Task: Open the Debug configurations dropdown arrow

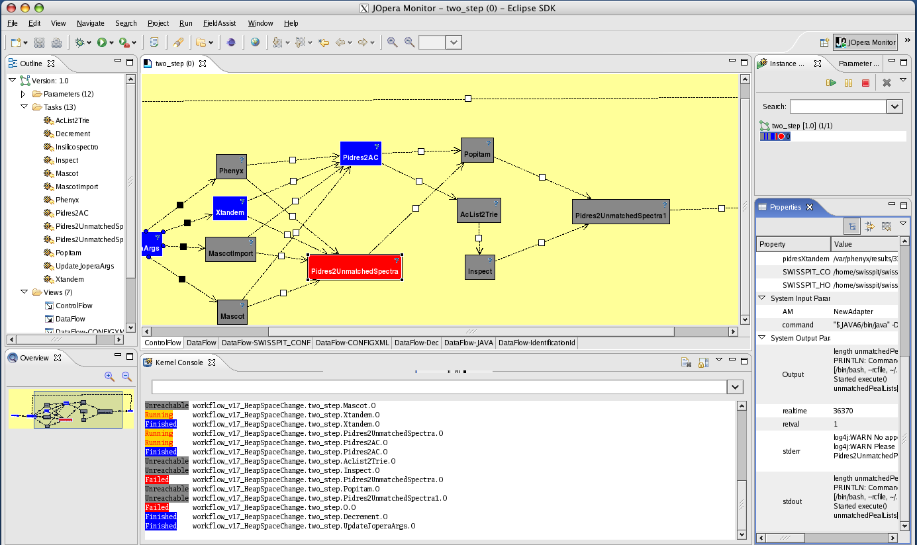Action: click(x=90, y=43)
